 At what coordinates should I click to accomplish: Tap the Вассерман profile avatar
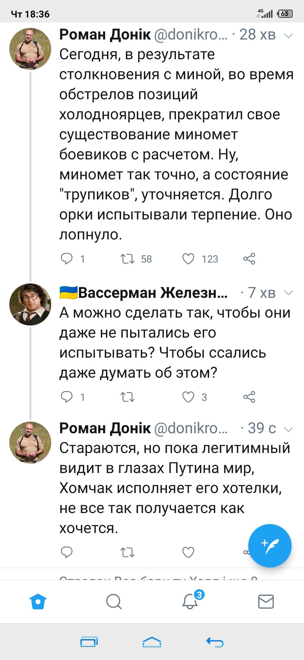coord(30,304)
